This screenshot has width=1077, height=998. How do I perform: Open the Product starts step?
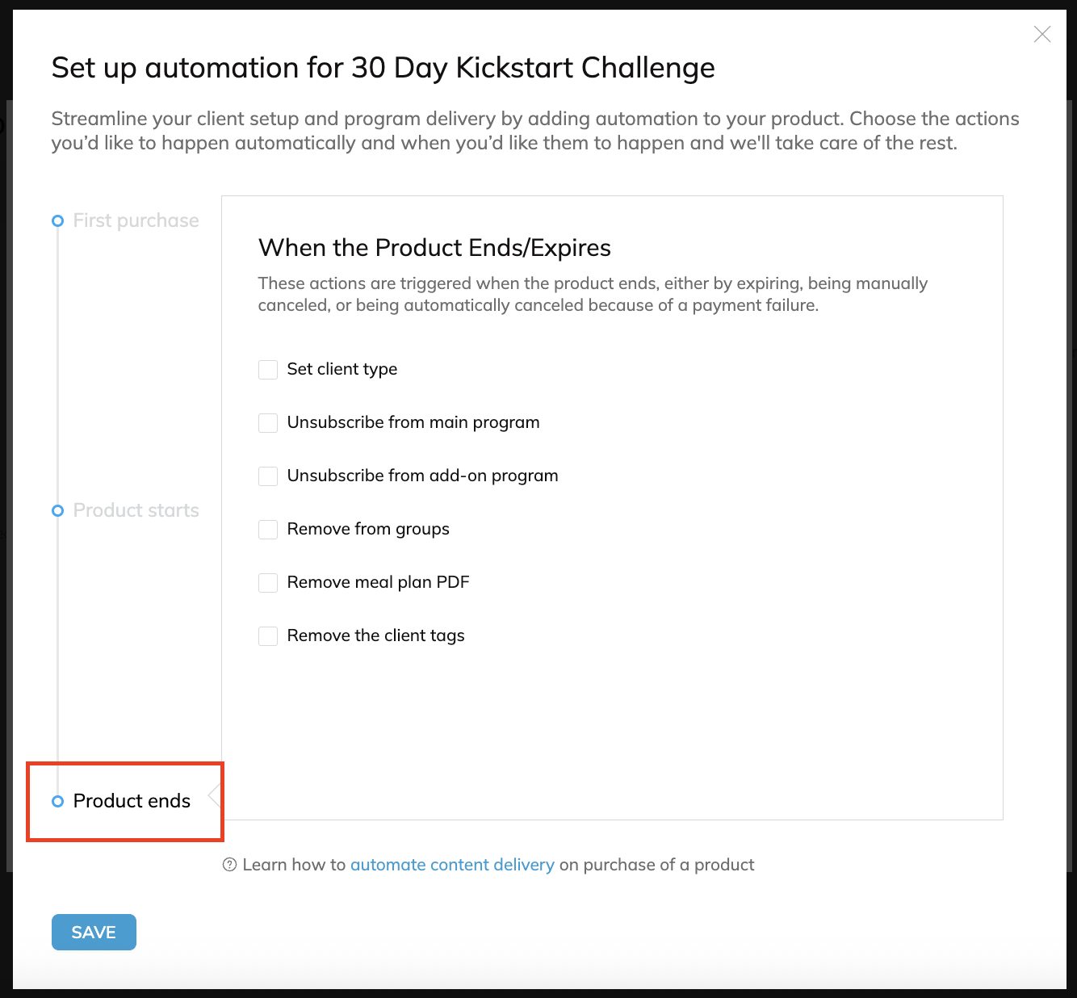point(136,510)
